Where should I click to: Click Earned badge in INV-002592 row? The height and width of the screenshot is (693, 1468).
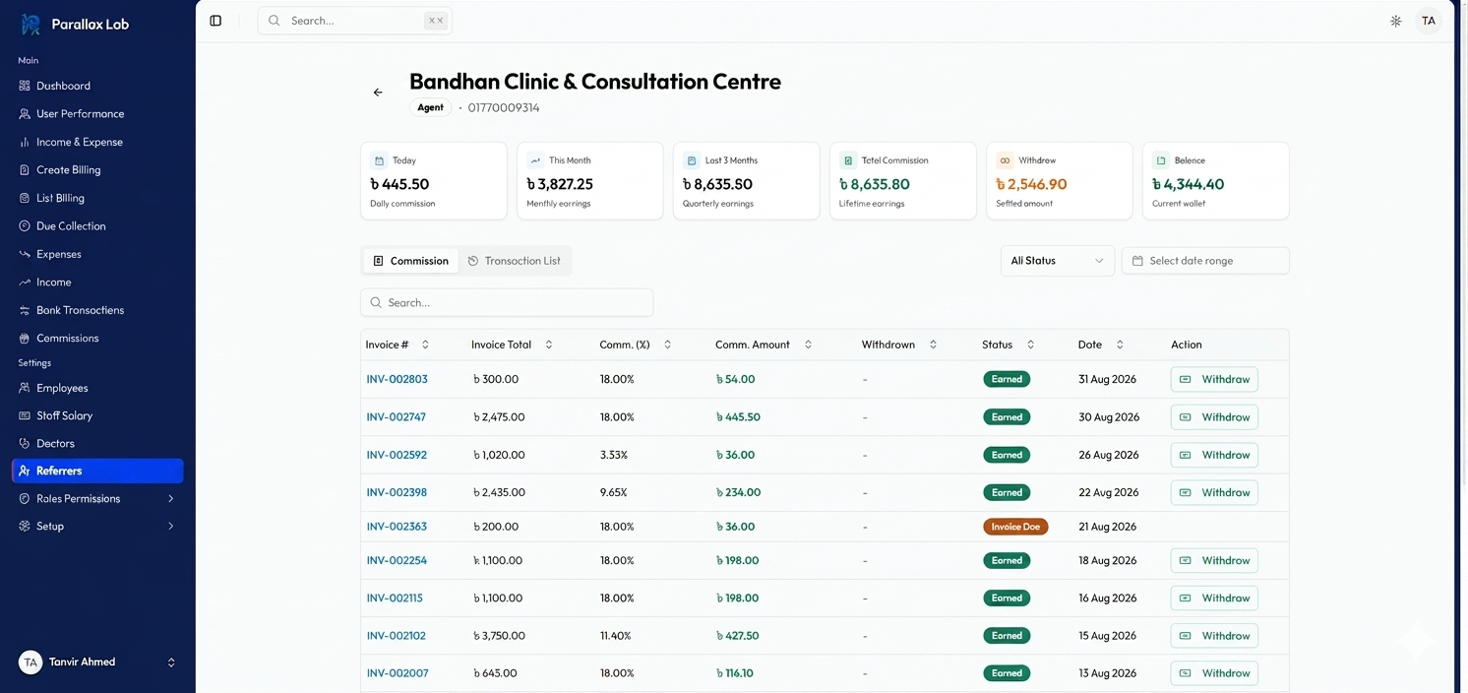tap(1007, 455)
